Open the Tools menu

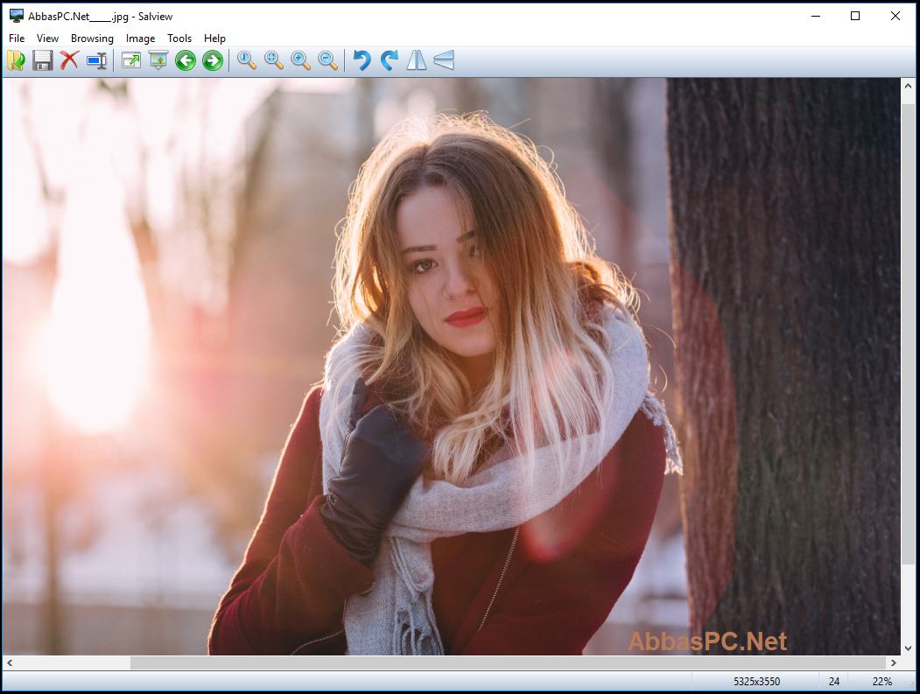(179, 39)
